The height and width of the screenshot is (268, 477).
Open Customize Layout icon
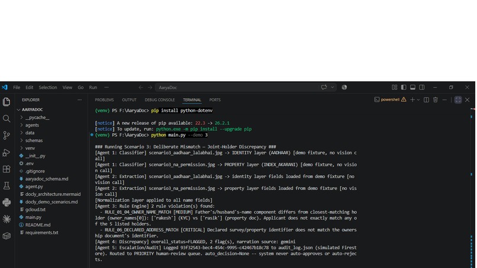[x=395, y=88]
